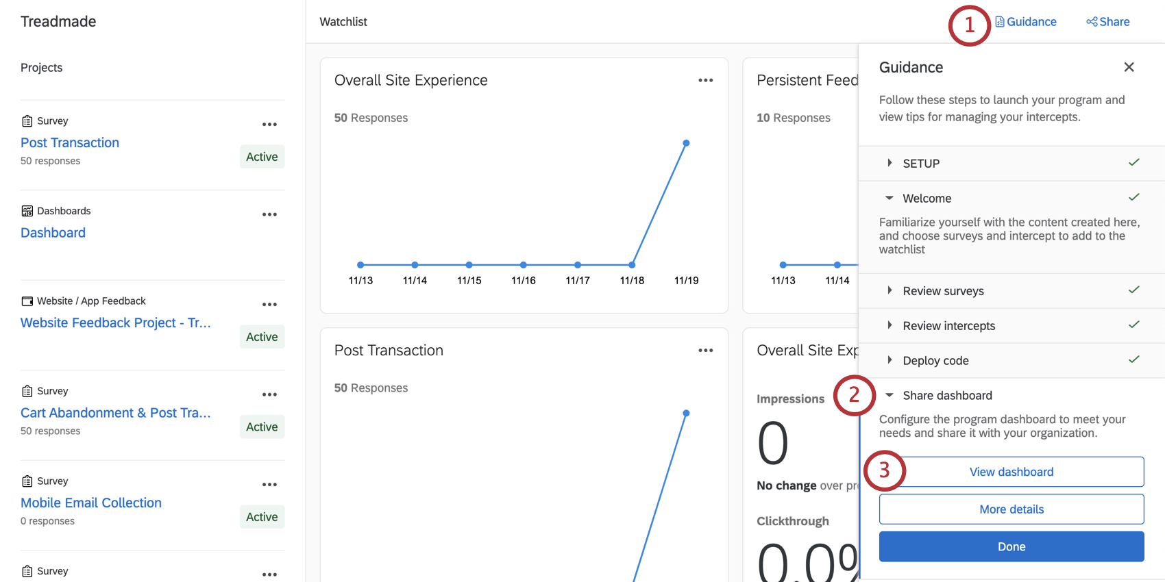1165x582 pixels.
Task: Click three-dot menu on Overall Site Experience card
Action: pos(705,81)
